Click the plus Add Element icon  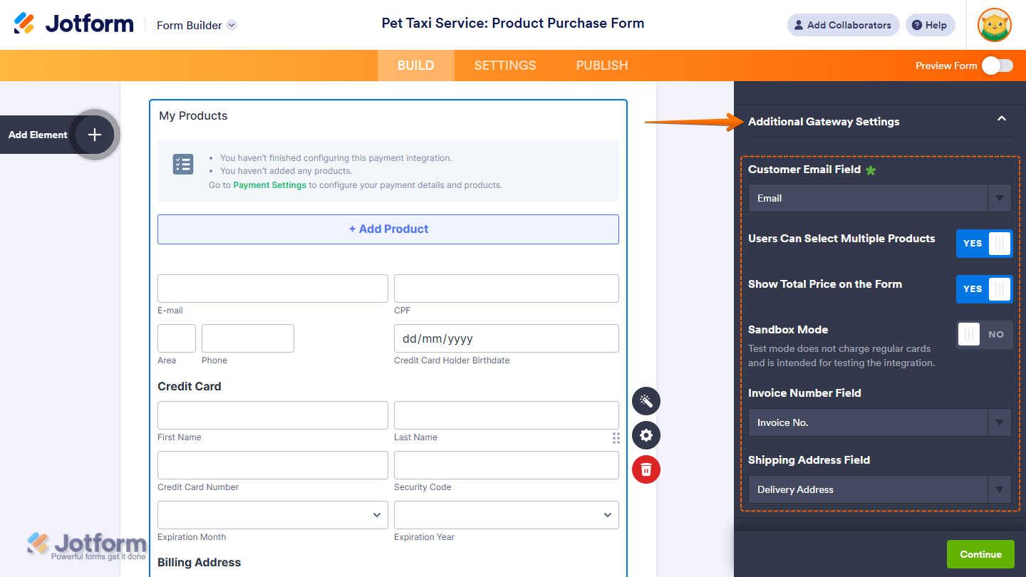tap(95, 135)
